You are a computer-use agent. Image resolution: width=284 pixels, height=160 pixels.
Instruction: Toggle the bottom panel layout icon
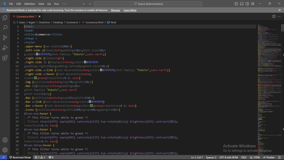(242, 3)
